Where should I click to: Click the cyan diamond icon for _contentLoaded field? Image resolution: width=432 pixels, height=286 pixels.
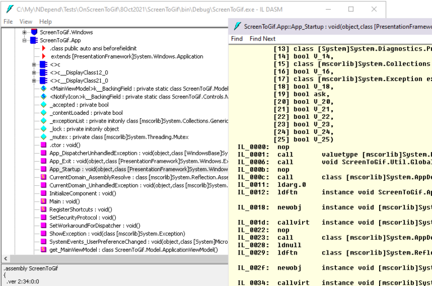click(43, 113)
